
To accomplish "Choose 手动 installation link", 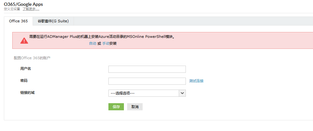I will click(106, 43).
